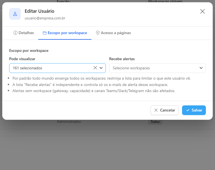Viewport: 215px width, 170px height.
Task: Select the Escopo por workspace tab
Action: tap(65, 33)
